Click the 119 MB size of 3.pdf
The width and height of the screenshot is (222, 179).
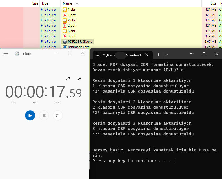[211, 36]
